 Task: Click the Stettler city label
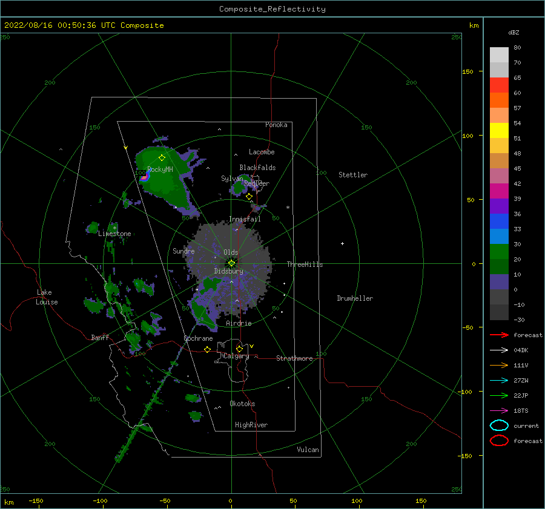click(353, 175)
